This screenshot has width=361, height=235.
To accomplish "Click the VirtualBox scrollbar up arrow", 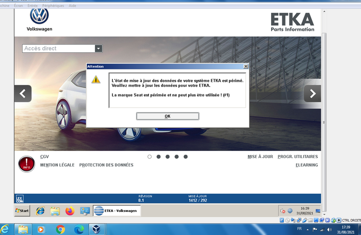I will coord(324,11).
